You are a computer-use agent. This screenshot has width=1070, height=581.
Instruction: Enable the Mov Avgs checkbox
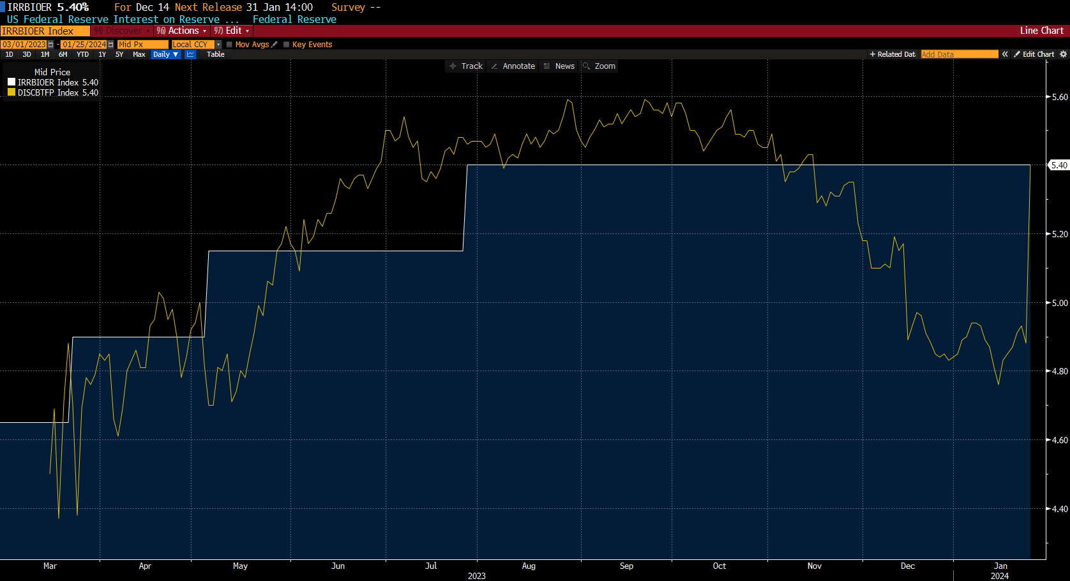point(229,44)
